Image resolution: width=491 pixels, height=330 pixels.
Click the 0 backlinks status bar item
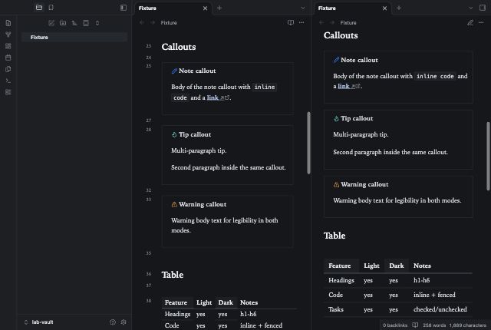point(395,325)
